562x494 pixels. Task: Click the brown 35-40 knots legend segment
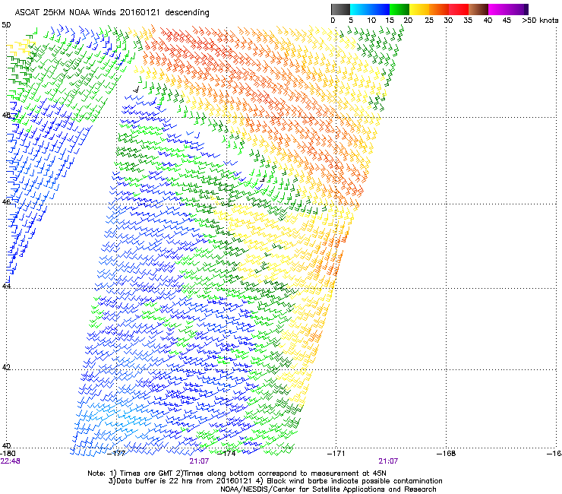pos(478,9)
